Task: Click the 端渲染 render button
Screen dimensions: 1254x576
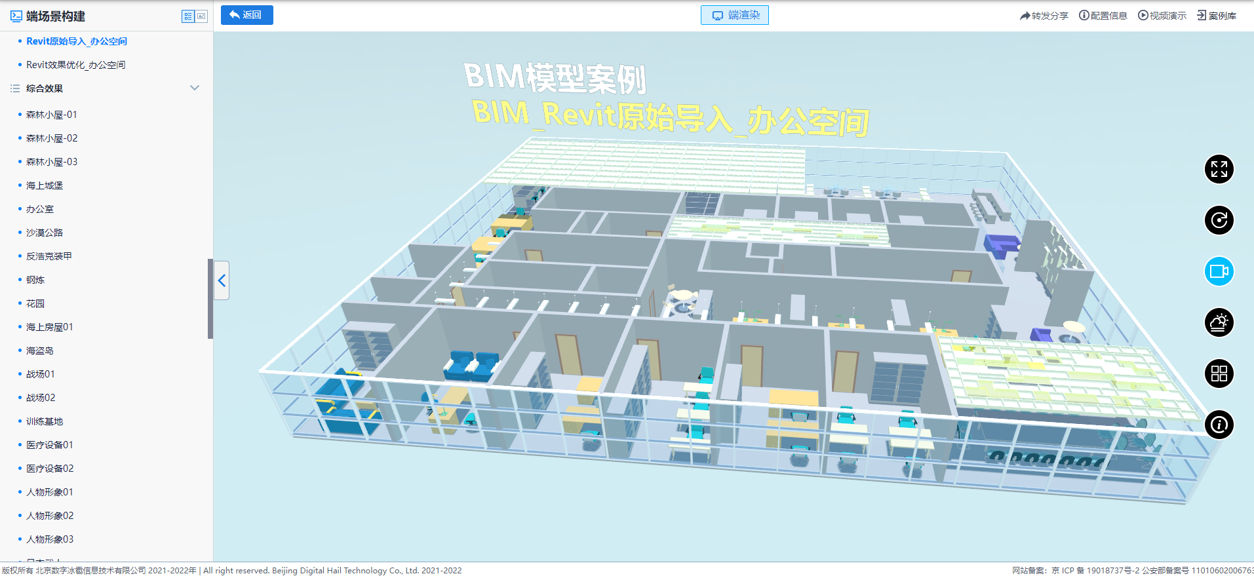Action: [x=735, y=15]
